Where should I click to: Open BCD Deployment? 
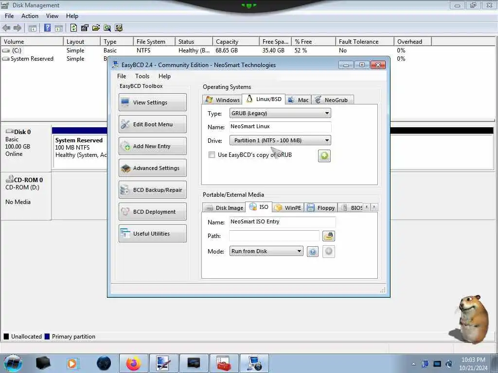(152, 212)
